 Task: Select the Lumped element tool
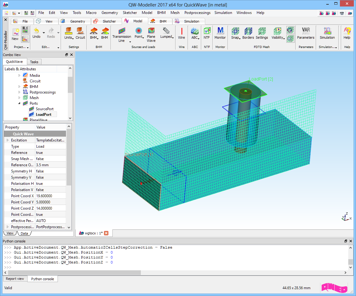[x=167, y=33]
